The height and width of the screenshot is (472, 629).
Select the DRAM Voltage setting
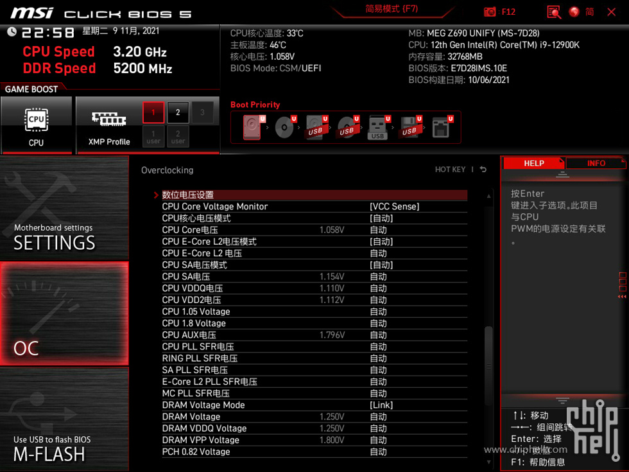314,416
